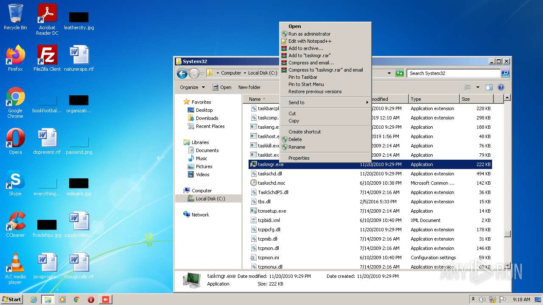
Task: Select leathercity.jpg desktop file
Action: tap(79, 19)
